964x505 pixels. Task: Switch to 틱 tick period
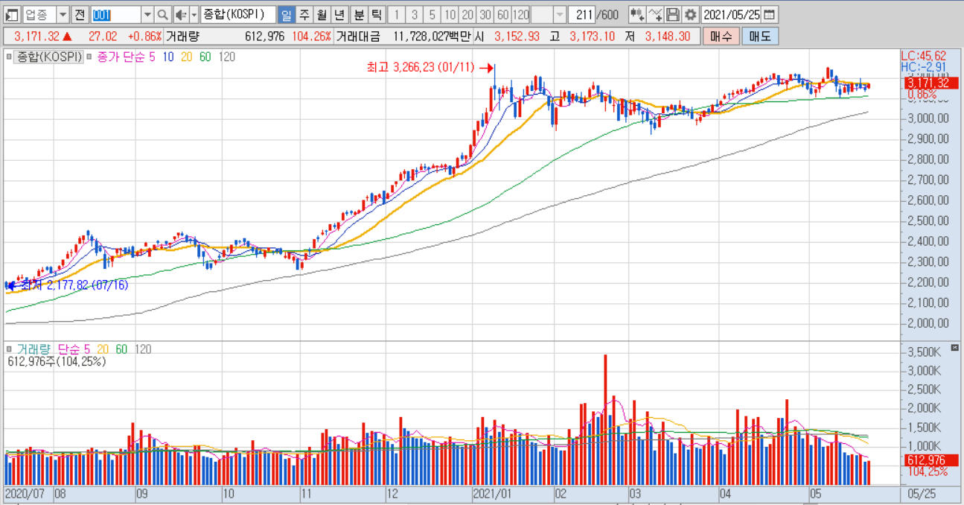[377, 14]
